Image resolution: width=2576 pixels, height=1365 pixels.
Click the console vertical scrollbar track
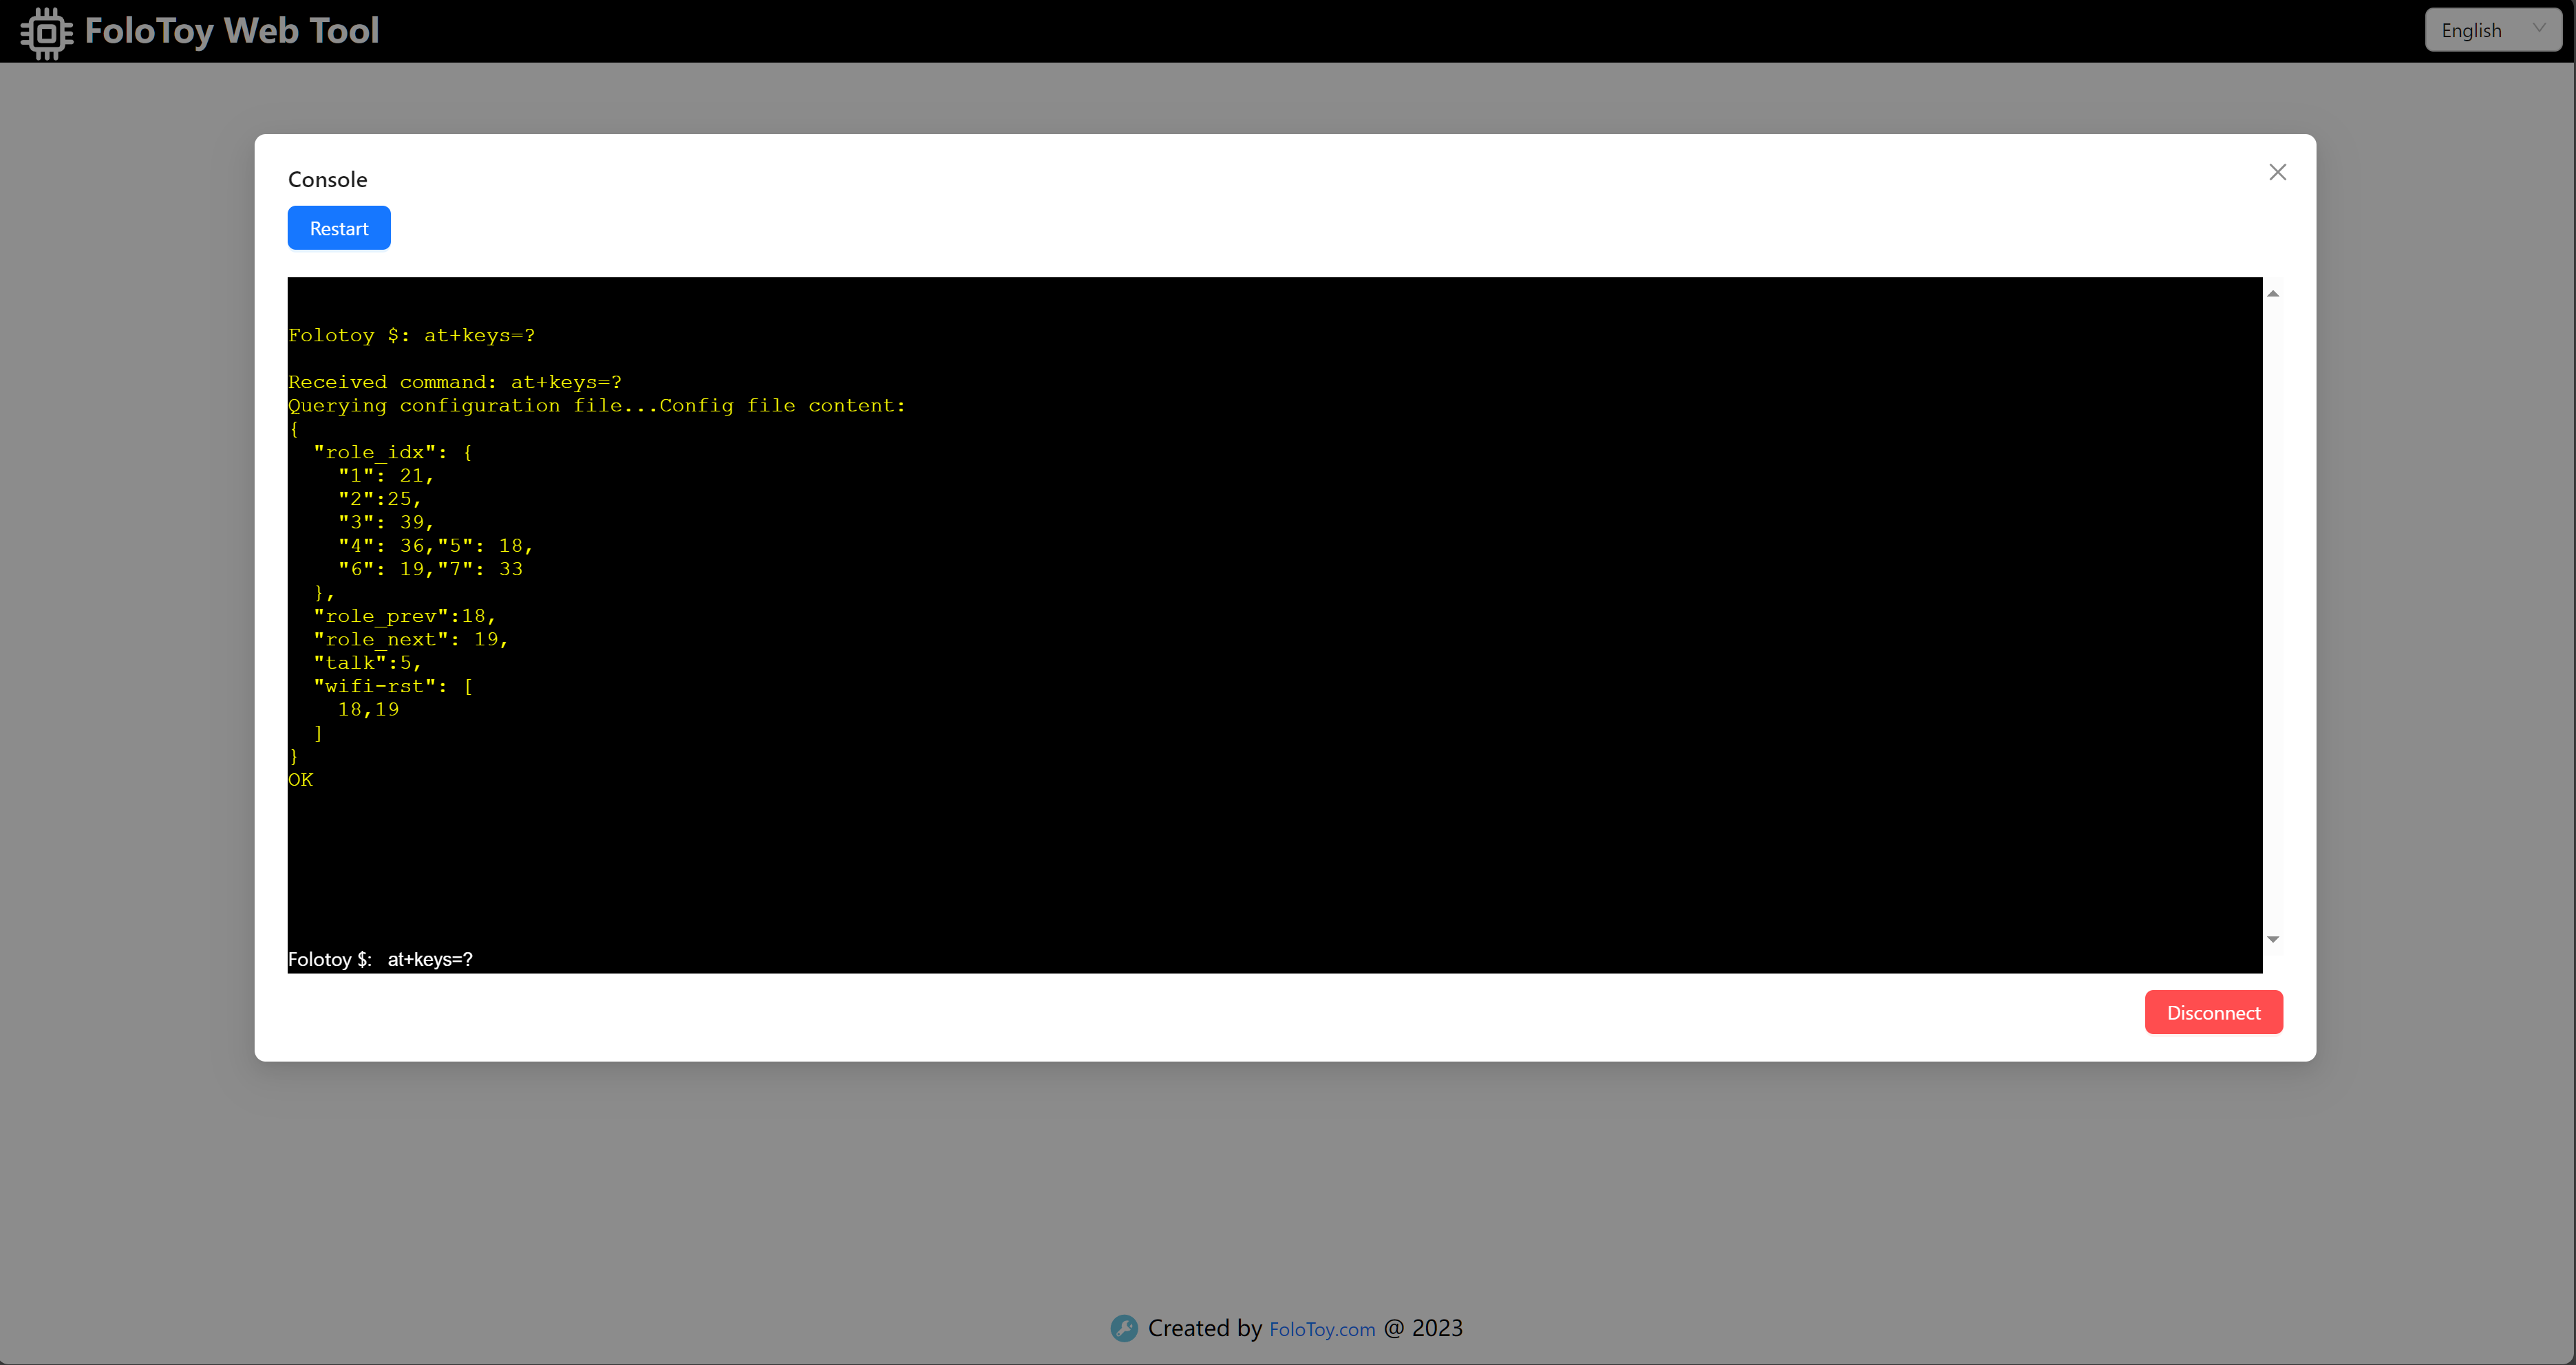tap(2272, 616)
